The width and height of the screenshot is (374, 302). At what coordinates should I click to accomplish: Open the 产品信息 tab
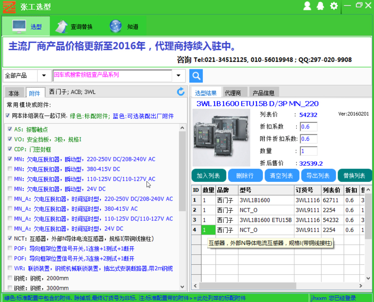pos(264,93)
